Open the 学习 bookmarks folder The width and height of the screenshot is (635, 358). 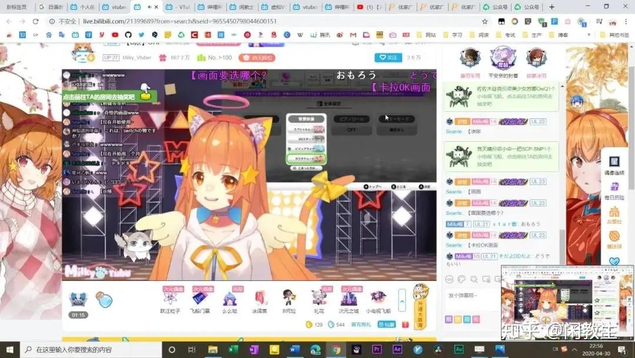pos(453,35)
